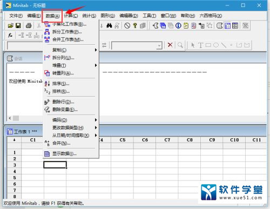The image size is (270, 209).
Task: Open the 帮助(H) menu
Action: point(188,16)
